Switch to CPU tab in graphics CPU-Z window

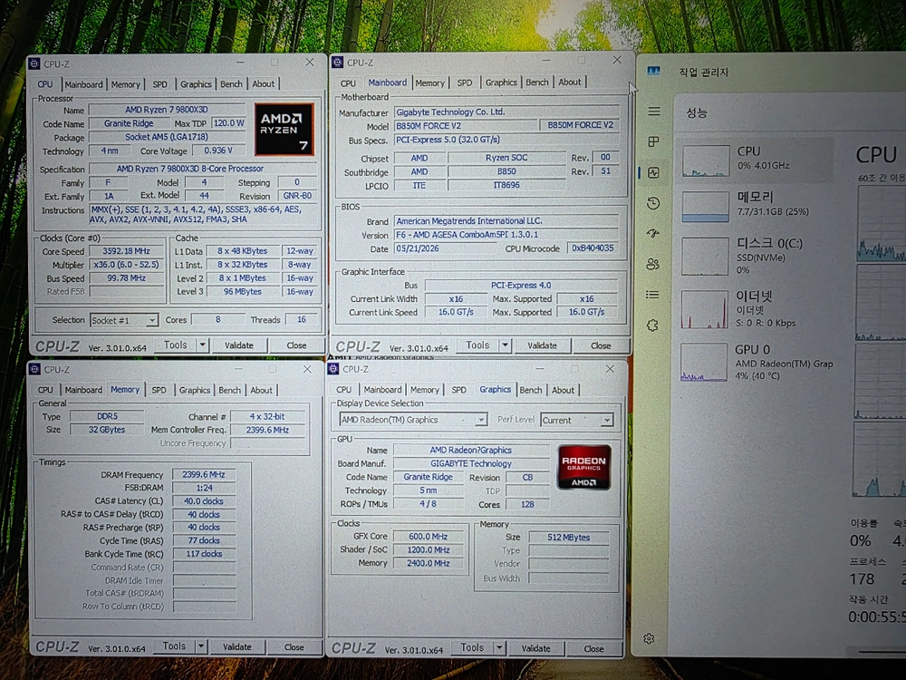[x=343, y=390]
